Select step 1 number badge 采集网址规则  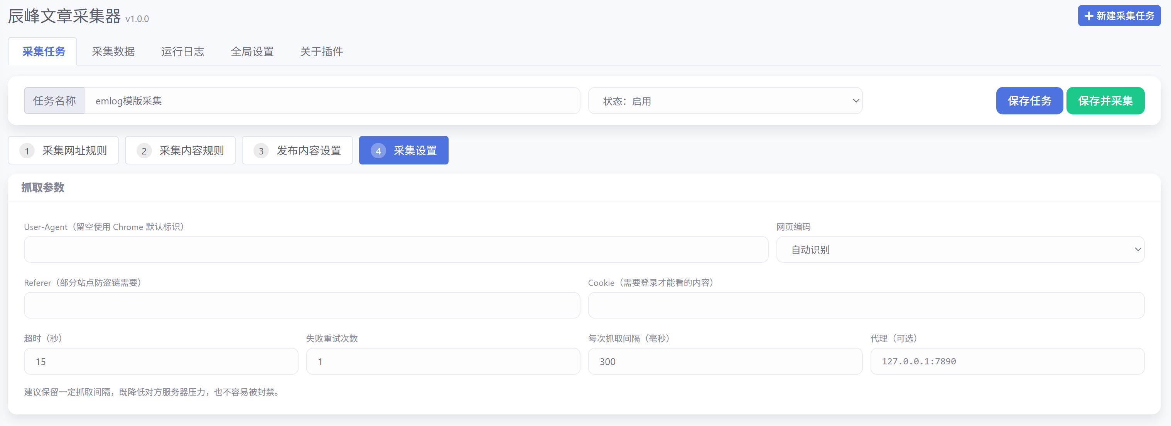[x=27, y=151]
